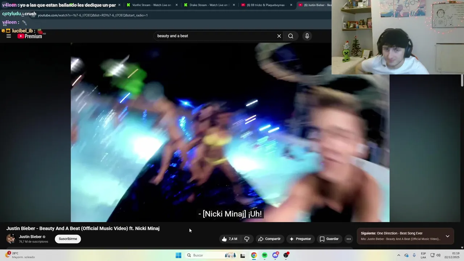Screen dimensions: 464x261
Task: Open more actions three-dot menu
Action: tap(349, 239)
